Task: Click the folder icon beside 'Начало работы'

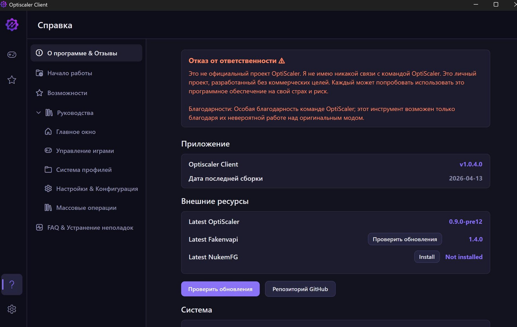Action: [x=39, y=73]
